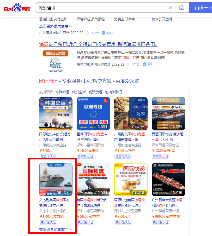212x236 pixels.
Task: Open 国际物流专线 货运寄生活用品到韩国 link
Action: 55,137
